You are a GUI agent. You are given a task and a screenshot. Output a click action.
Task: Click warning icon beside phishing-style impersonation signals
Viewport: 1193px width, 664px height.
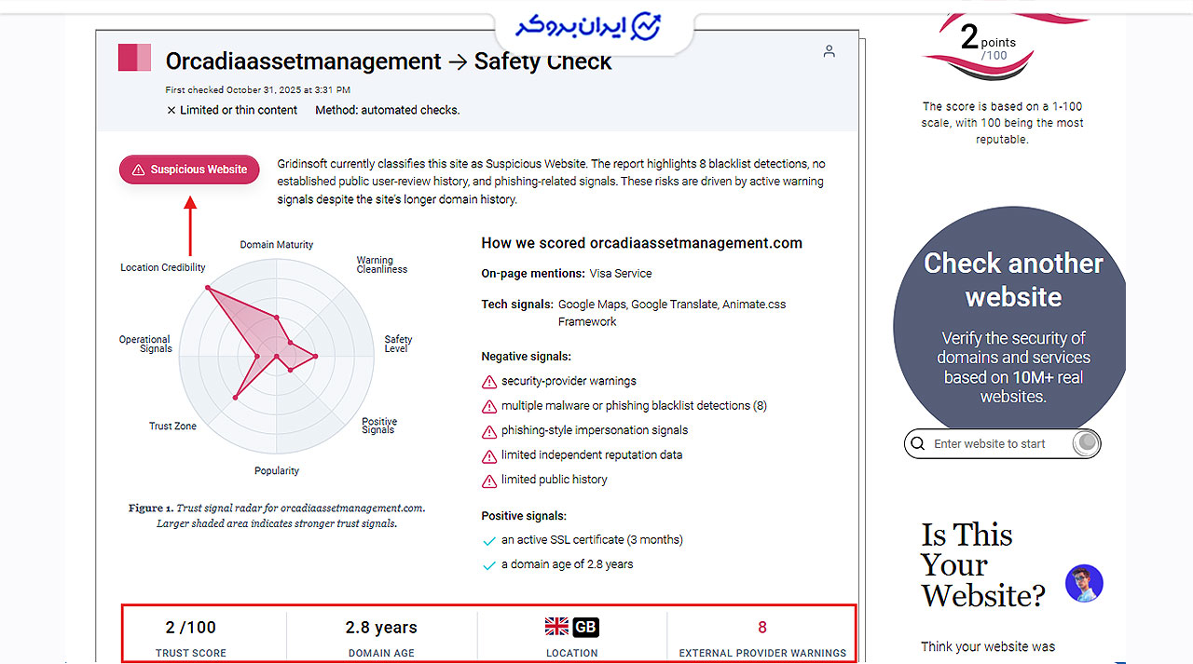(x=489, y=431)
